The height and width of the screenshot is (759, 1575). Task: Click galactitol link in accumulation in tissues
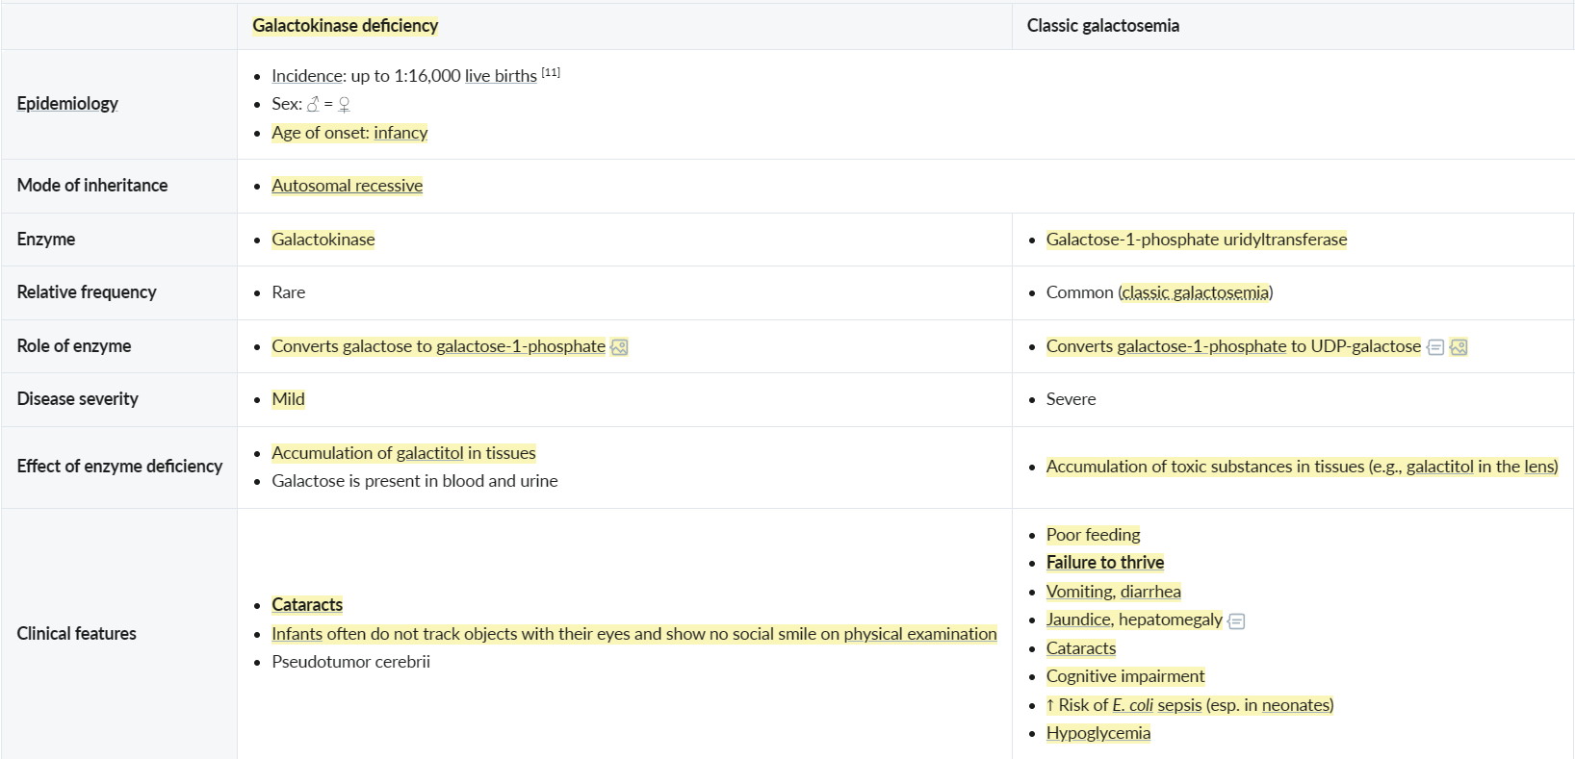tap(429, 453)
